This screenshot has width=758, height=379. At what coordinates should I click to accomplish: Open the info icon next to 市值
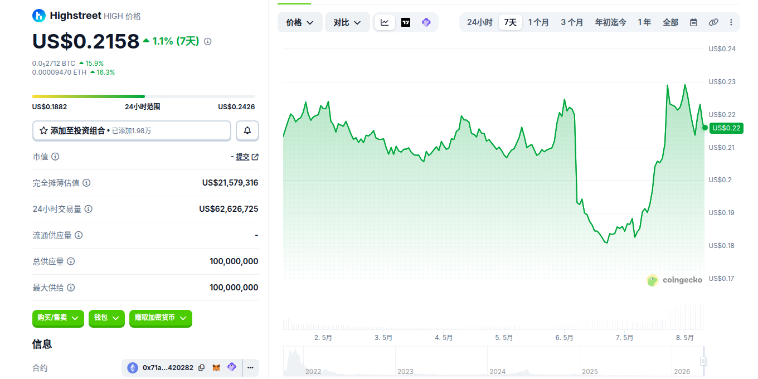tap(55, 157)
